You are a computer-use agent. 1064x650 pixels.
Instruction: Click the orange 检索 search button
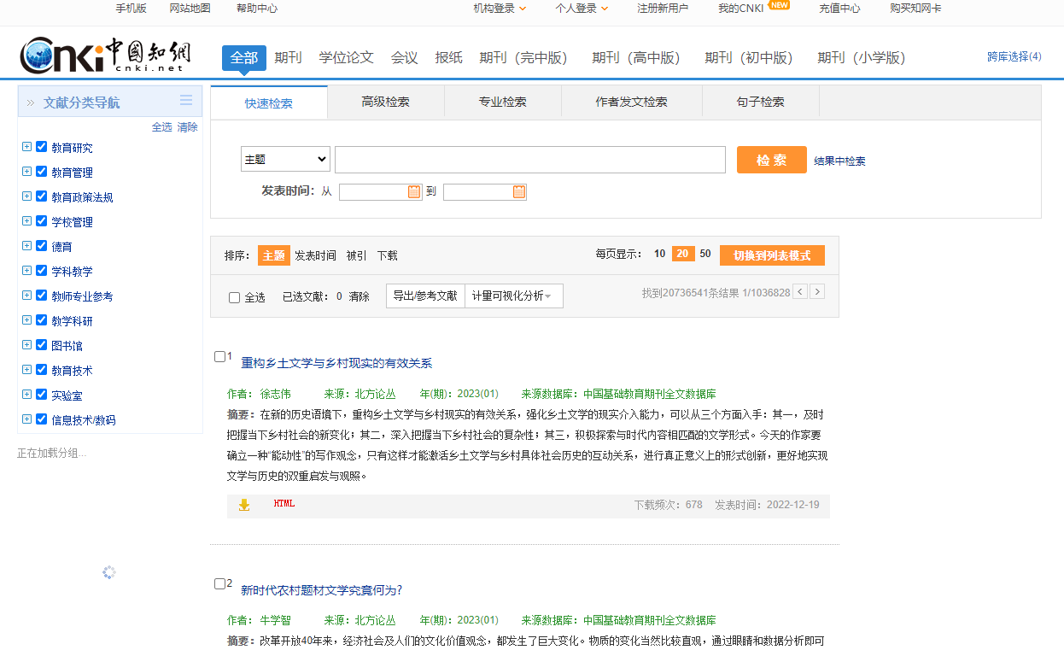771,160
